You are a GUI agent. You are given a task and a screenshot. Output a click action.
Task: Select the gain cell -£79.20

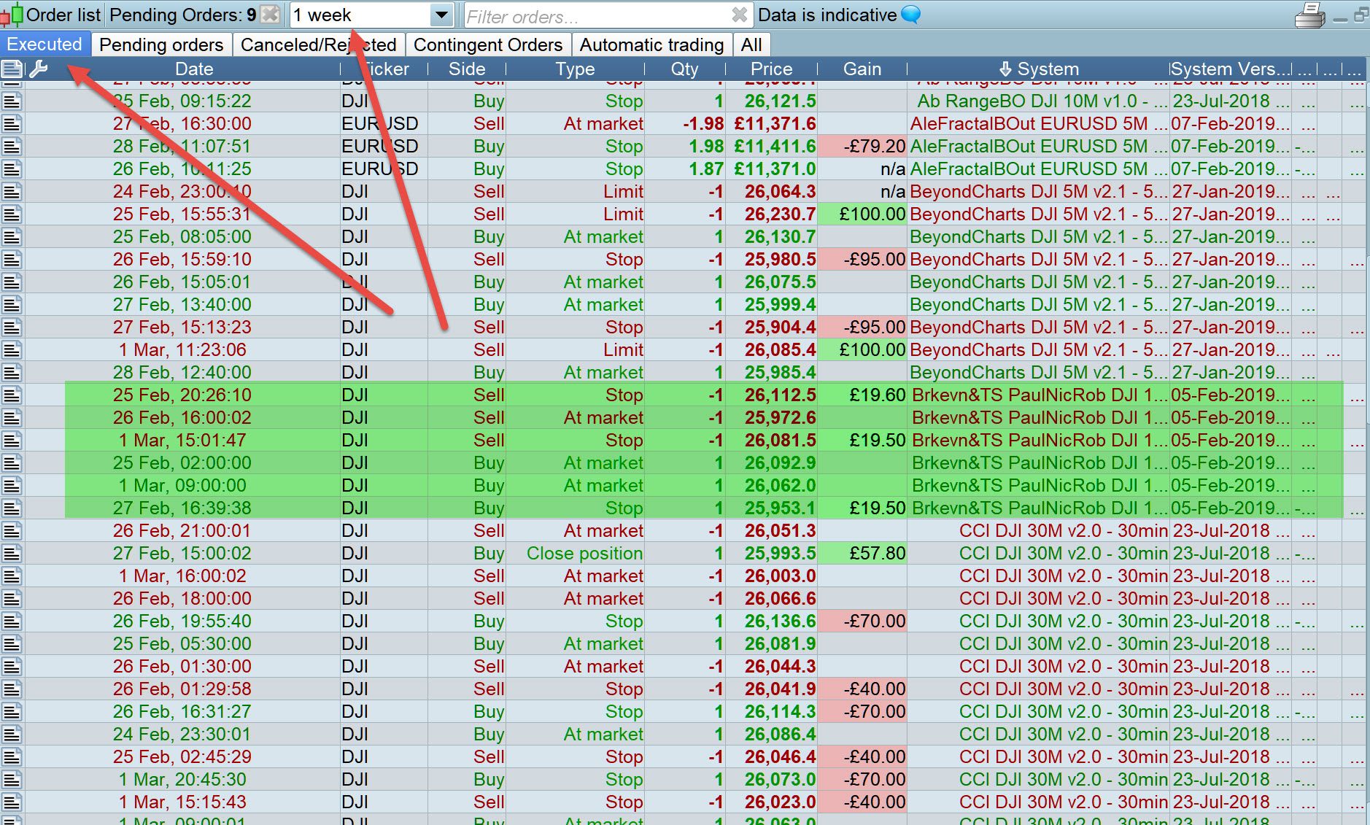(862, 146)
